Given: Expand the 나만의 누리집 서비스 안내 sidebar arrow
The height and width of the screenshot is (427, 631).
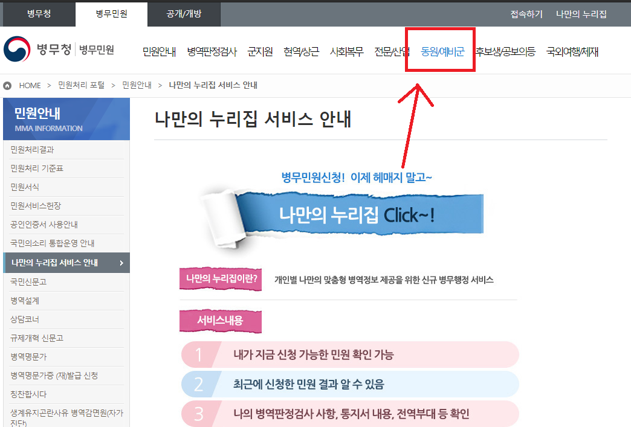Looking at the screenshot, I should [121, 263].
